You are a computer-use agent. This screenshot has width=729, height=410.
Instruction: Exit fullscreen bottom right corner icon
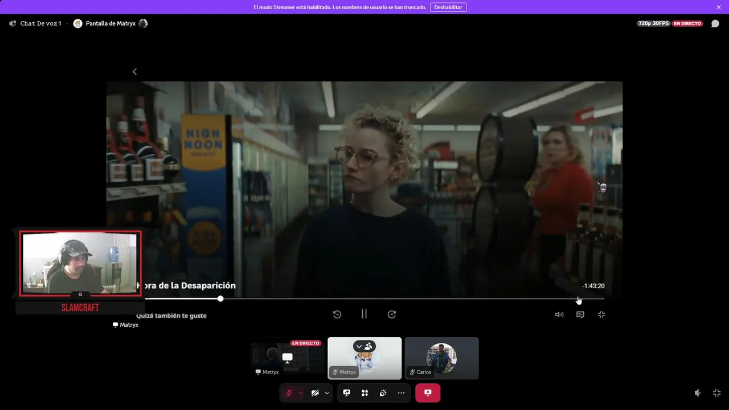point(716,393)
